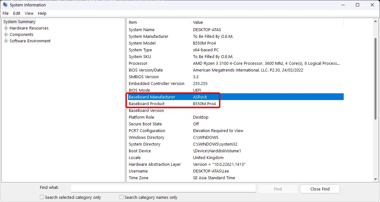Open the View menu
The width and height of the screenshot is (380, 202).
[x=29, y=13]
